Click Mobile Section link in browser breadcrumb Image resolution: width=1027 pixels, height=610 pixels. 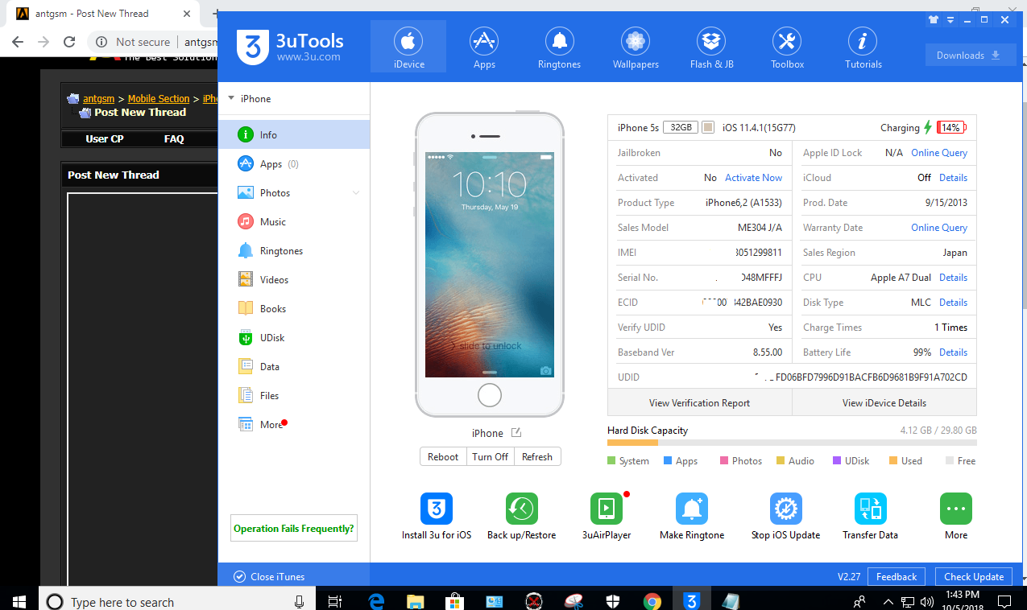(159, 99)
